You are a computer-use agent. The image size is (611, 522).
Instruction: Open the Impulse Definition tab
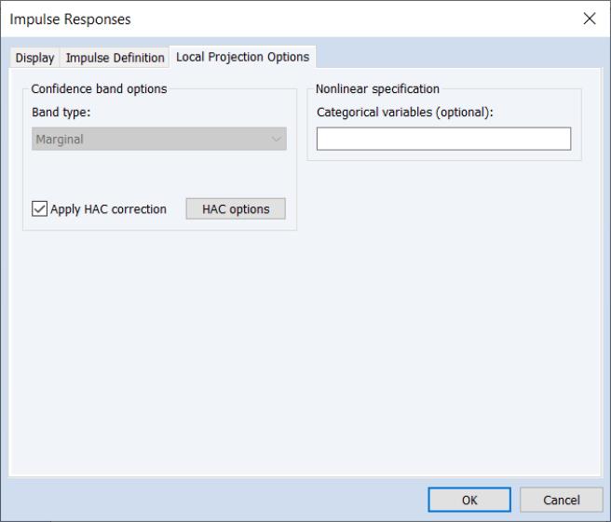click(115, 58)
